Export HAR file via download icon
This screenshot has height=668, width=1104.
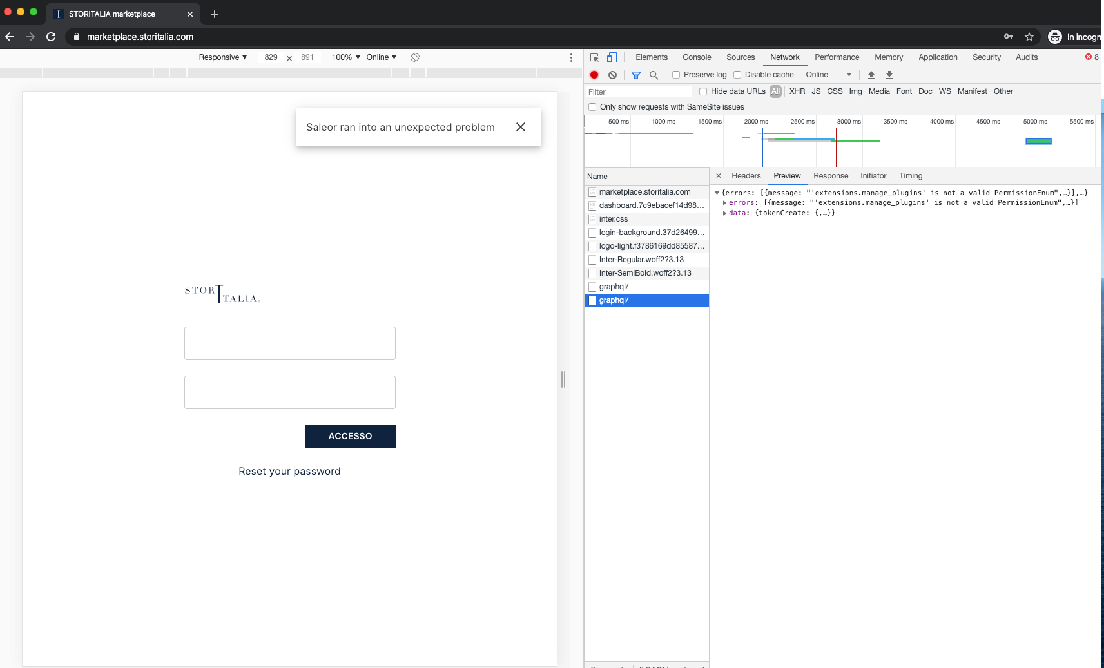point(889,75)
